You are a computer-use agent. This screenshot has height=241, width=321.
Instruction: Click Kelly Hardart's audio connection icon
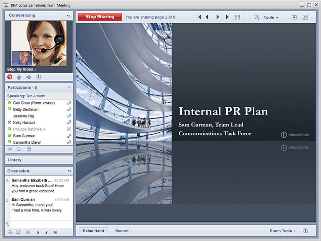69,122
